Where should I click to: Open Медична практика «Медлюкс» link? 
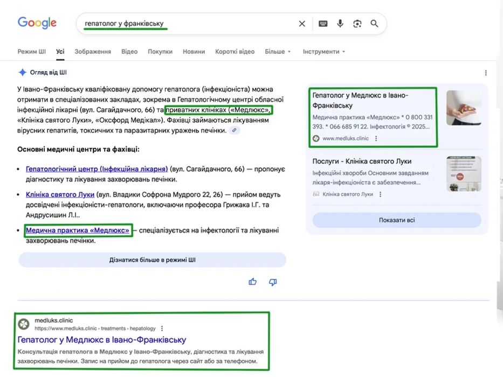pyautogui.click(x=78, y=231)
